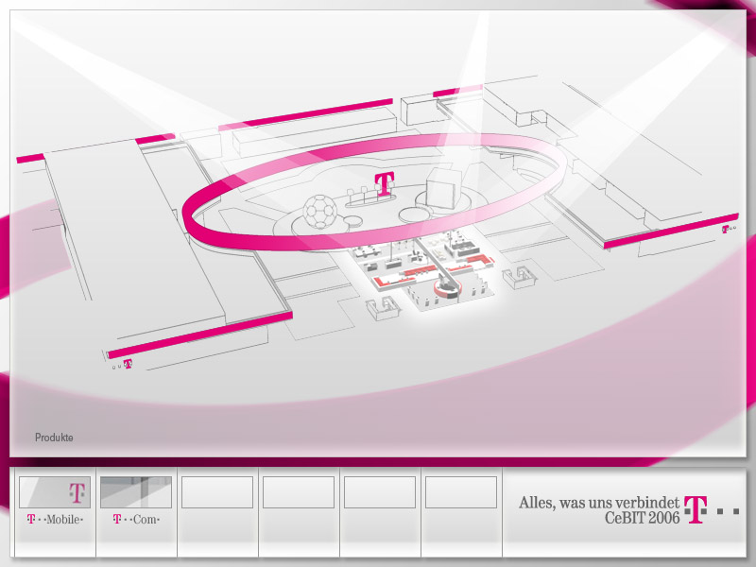
Task: Select the T-Com thumbnail in bottom navigation
Action: point(136,492)
